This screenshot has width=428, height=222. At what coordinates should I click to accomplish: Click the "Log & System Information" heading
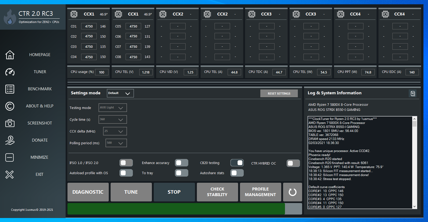335,93
